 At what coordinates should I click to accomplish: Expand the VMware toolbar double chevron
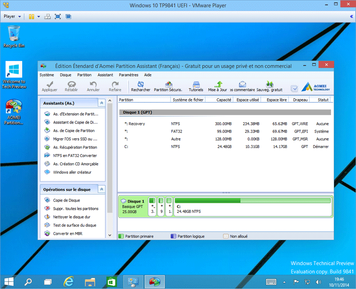pyautogui.click(x=352, y=16)
